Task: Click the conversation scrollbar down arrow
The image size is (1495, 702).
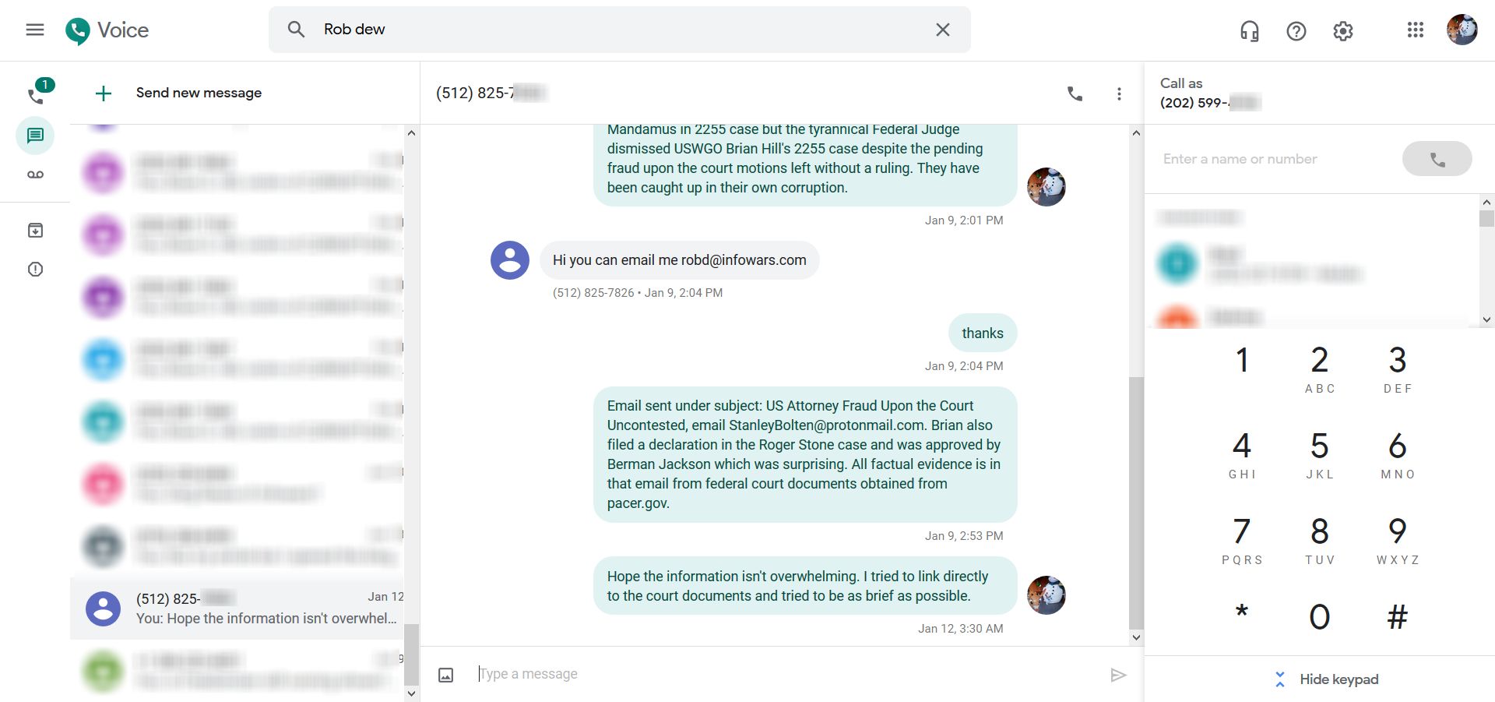Action: 1136,637
